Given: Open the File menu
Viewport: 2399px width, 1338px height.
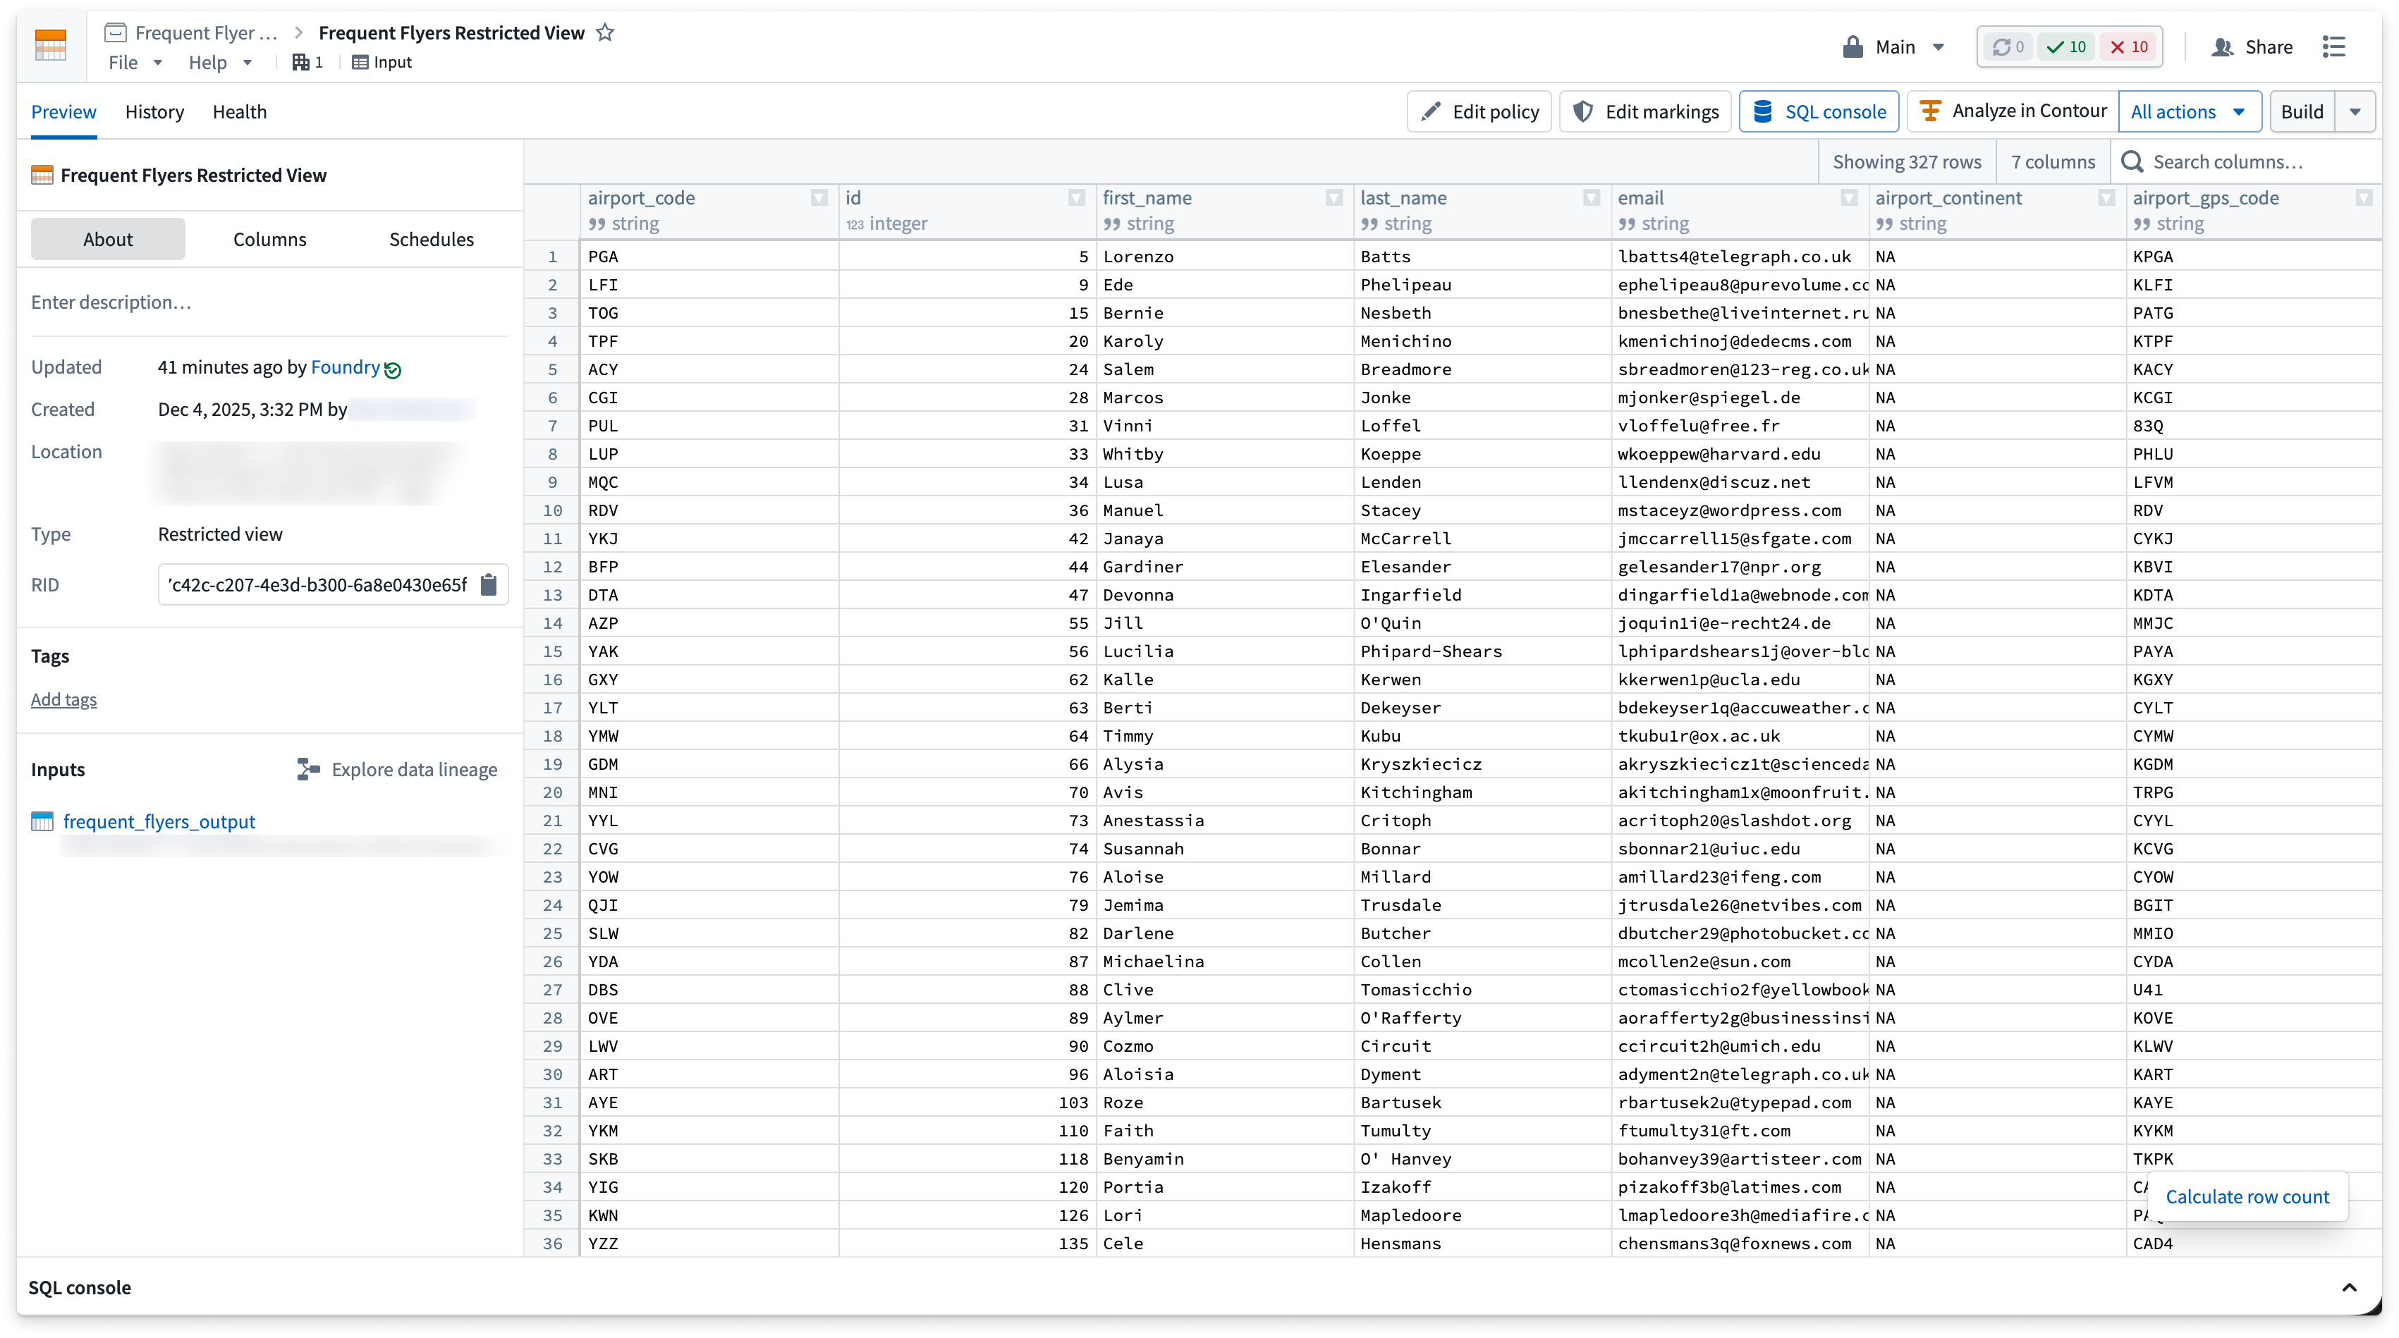Looking at the screenshot, I should (135, 62).
